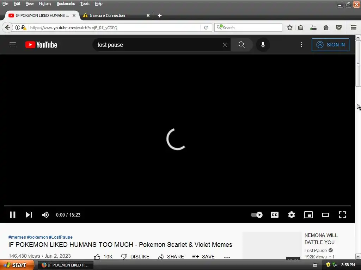Submit YouTube search with magnifier button
Image resolution: width=361 pixels, height=270 pixels.
pos(241,45)
